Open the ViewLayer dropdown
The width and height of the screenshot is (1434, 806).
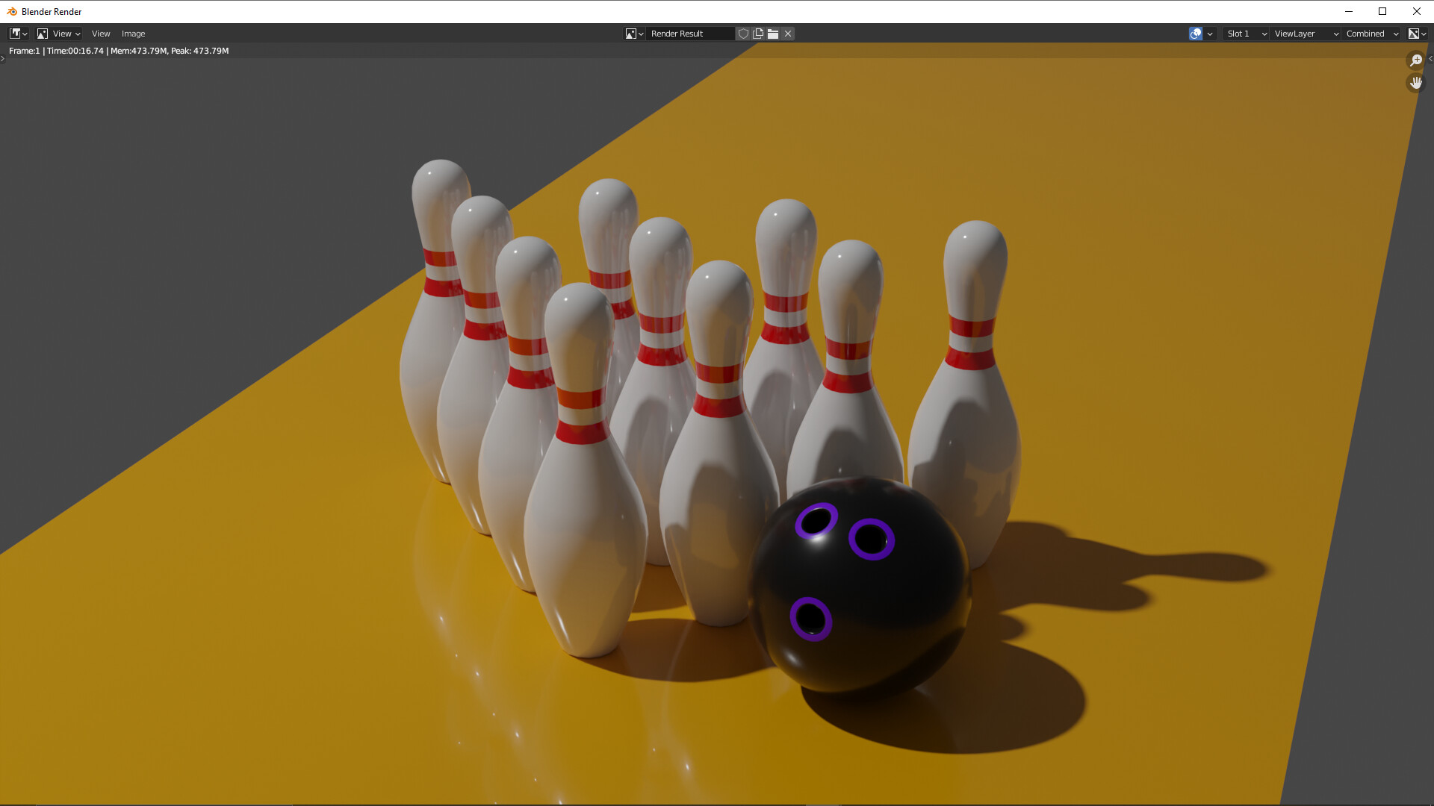click(1302, 34)
